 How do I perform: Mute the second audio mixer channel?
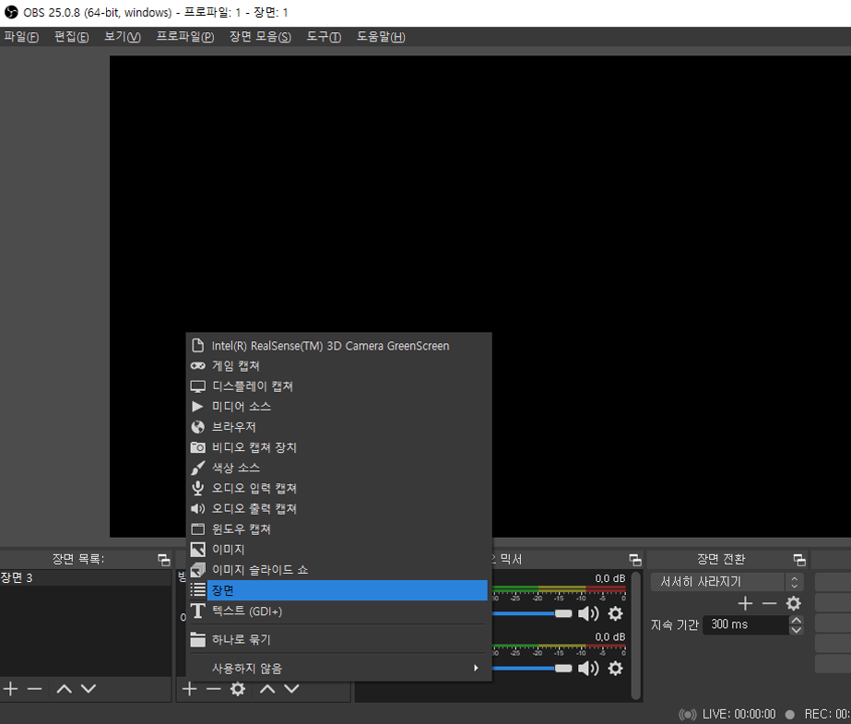coord(588,668)
